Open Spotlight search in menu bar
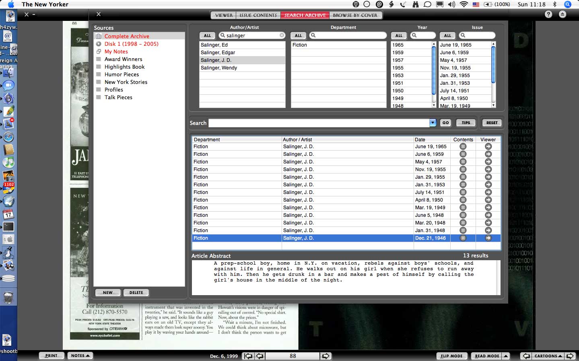The width and height of the screenshot is (579, 361). [x=568, y=4]
